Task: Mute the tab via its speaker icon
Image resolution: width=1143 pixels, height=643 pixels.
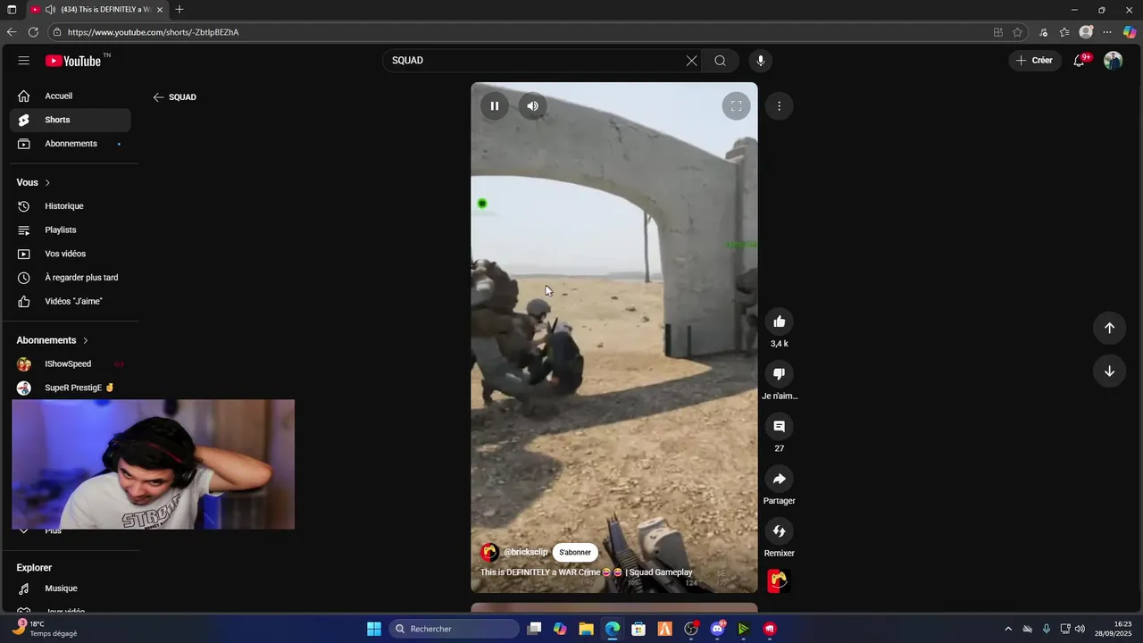Action: [50, 10]
